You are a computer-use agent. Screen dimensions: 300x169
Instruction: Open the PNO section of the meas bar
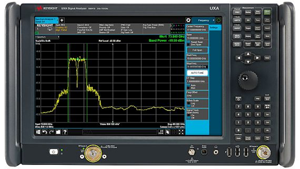click(131, 29)
